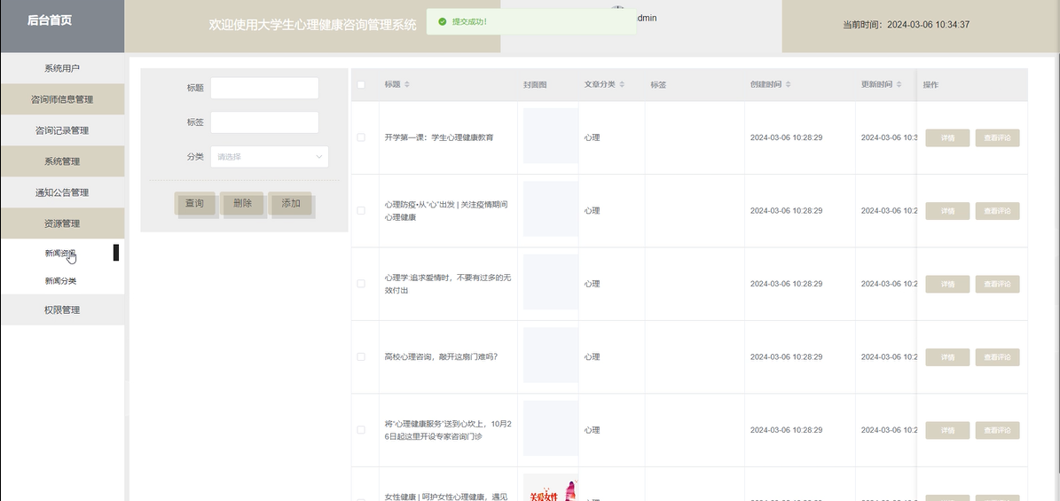
Task: Sort table by 更新时间 column arrows
Action: [899, 84]
